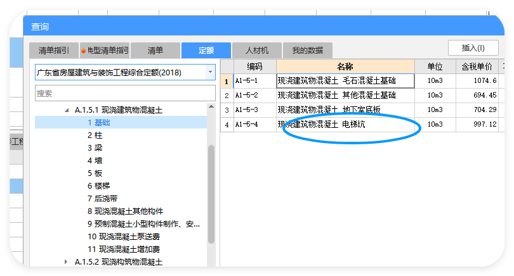Image resolution: width=514 pixels, height=276 pixels.
Task: Select the 2 柱 tree item
Action: tap(94, 135)
